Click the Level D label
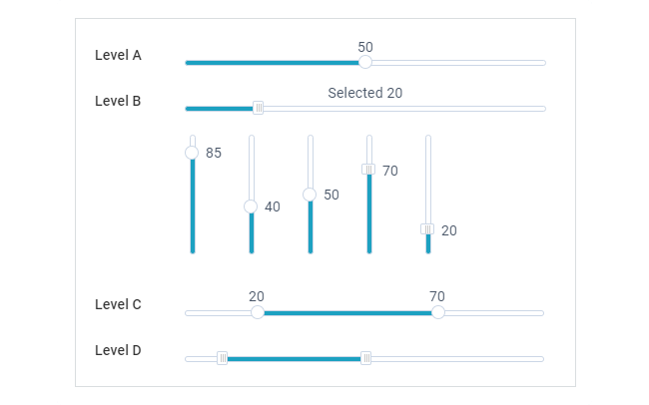649x405 pixels. point(118,350)
